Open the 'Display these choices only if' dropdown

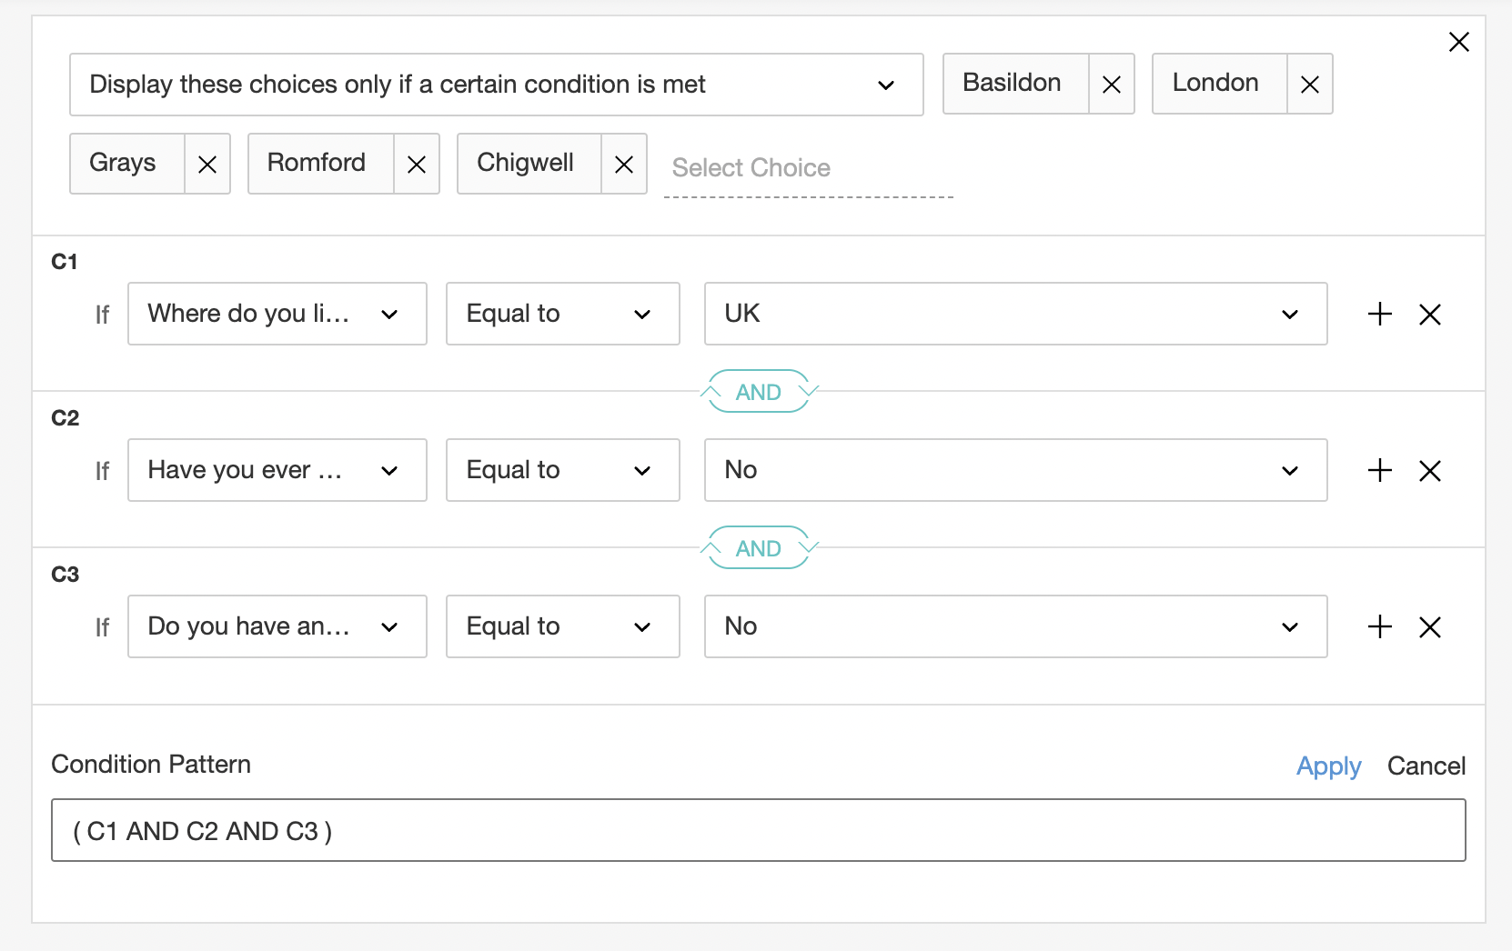click(496, 85)
